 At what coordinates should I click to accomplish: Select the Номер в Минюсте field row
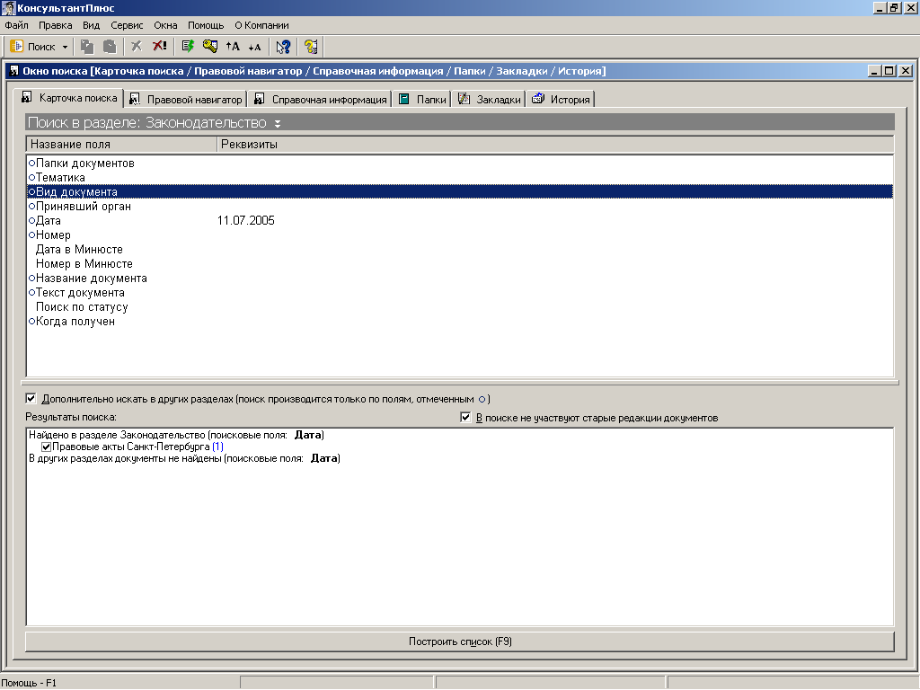(x=460, y=264)
